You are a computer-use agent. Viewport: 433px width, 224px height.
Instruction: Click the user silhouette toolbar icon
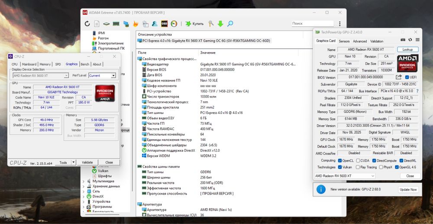click(155, 24)
